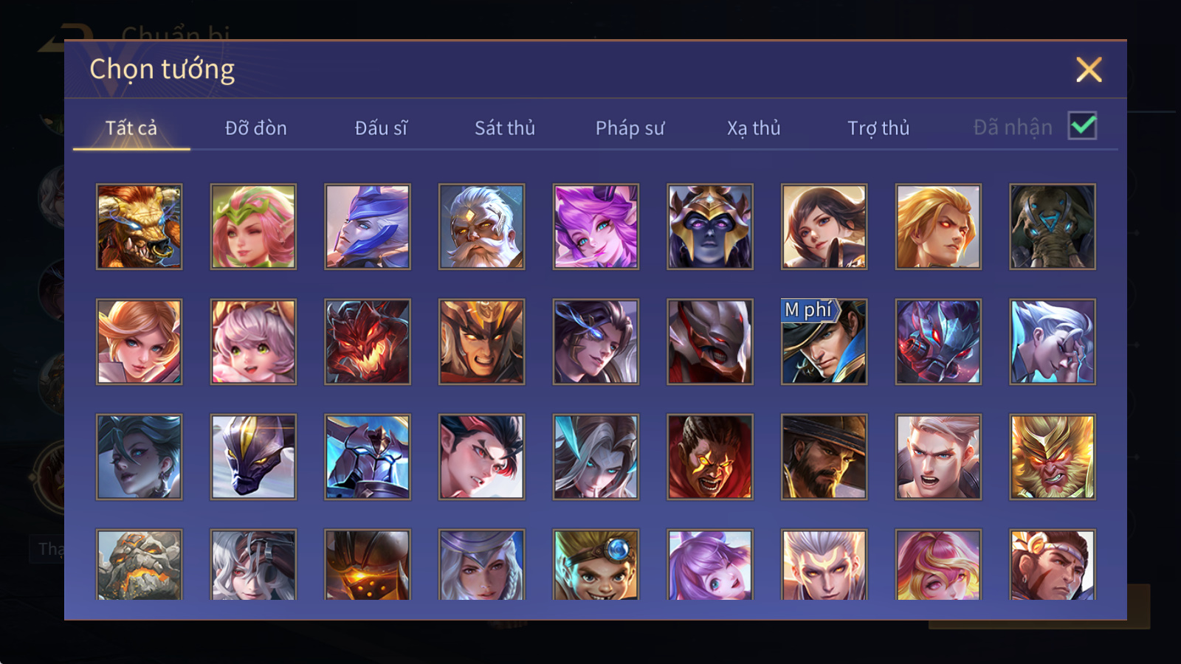Choose the hero tagged M phí
This screenshot has height=664, width=1181.
tap(824, 342)
